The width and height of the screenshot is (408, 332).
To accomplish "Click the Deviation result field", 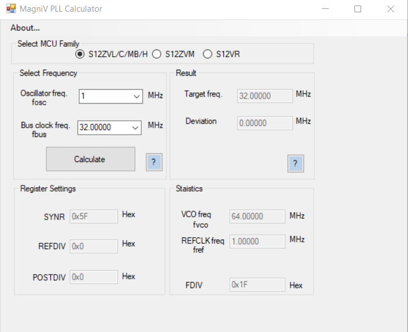I will (x=265, y=123).
